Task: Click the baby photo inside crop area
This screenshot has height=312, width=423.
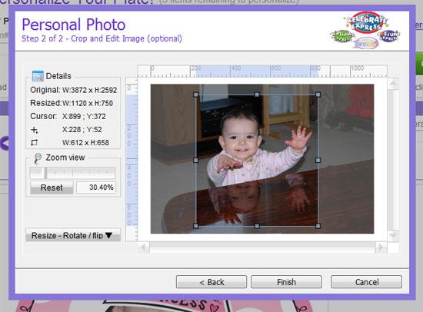Action: pyautogui.click(x=257, y=160)
